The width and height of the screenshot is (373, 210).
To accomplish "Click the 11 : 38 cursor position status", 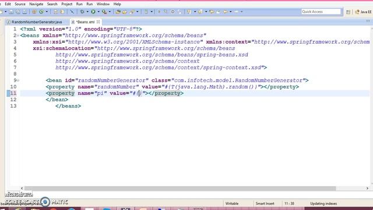I will [x=289, y=204].
